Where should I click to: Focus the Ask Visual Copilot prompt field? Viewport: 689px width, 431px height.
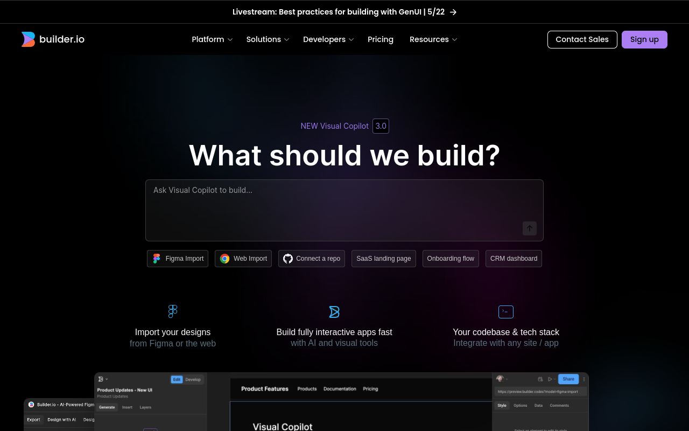click(x=344, y=210)
